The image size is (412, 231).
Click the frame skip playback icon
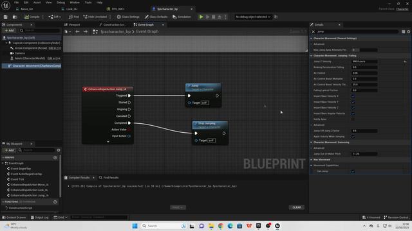coord(207,17)
